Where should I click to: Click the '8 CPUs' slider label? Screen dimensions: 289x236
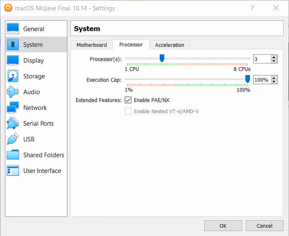pyautogui.click(x=242, y=69)
